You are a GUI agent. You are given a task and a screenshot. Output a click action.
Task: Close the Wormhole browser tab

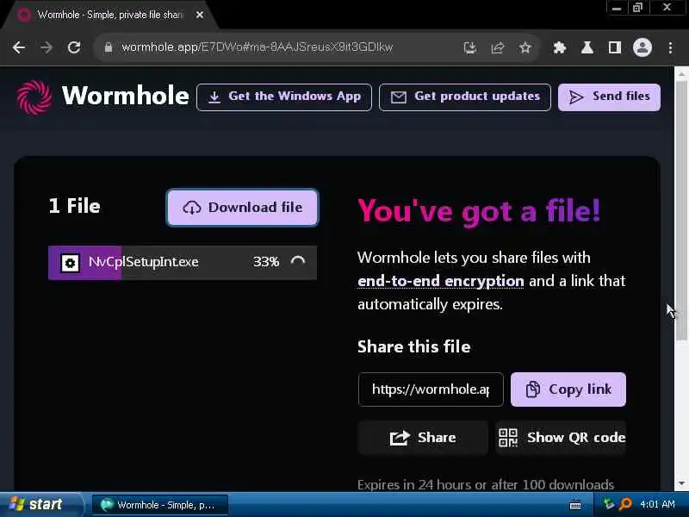pyautogui.click(x=200, y=15)
